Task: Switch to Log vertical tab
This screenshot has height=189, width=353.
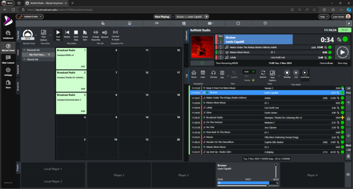Action: coord(186,76)
